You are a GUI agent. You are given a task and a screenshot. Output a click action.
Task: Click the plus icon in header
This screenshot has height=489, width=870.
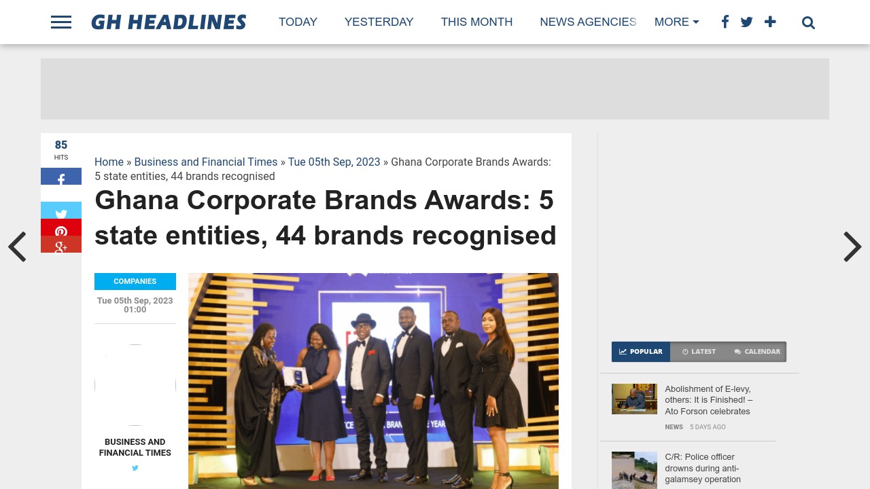click(x=770, y=22)
